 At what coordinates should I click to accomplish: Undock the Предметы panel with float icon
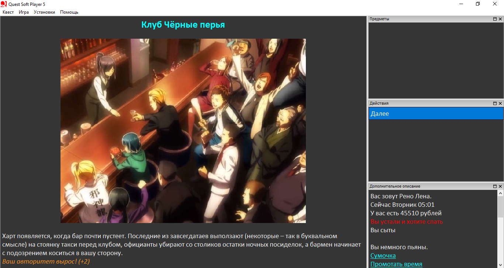click(x=495, y=19)
